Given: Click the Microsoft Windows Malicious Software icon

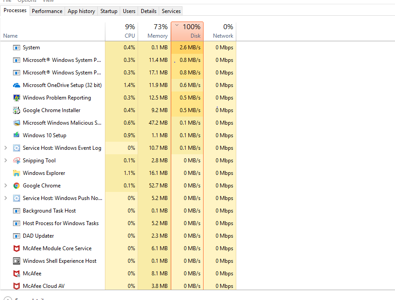Looking at the screenshot, I should click(x=17, y=123).
